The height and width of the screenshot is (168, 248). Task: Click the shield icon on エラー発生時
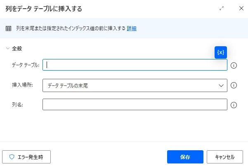pos(12,157)
